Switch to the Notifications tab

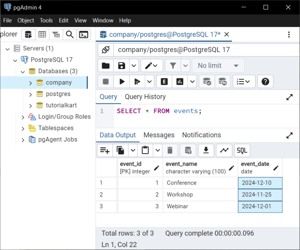(202, 135)
